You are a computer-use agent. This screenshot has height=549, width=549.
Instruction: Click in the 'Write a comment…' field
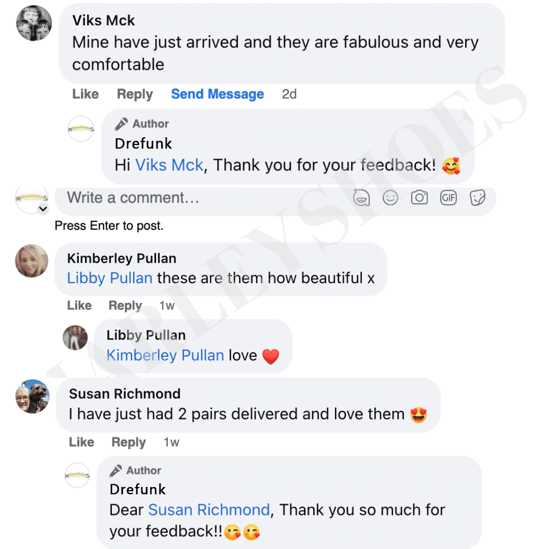click(x=203, y=198)
